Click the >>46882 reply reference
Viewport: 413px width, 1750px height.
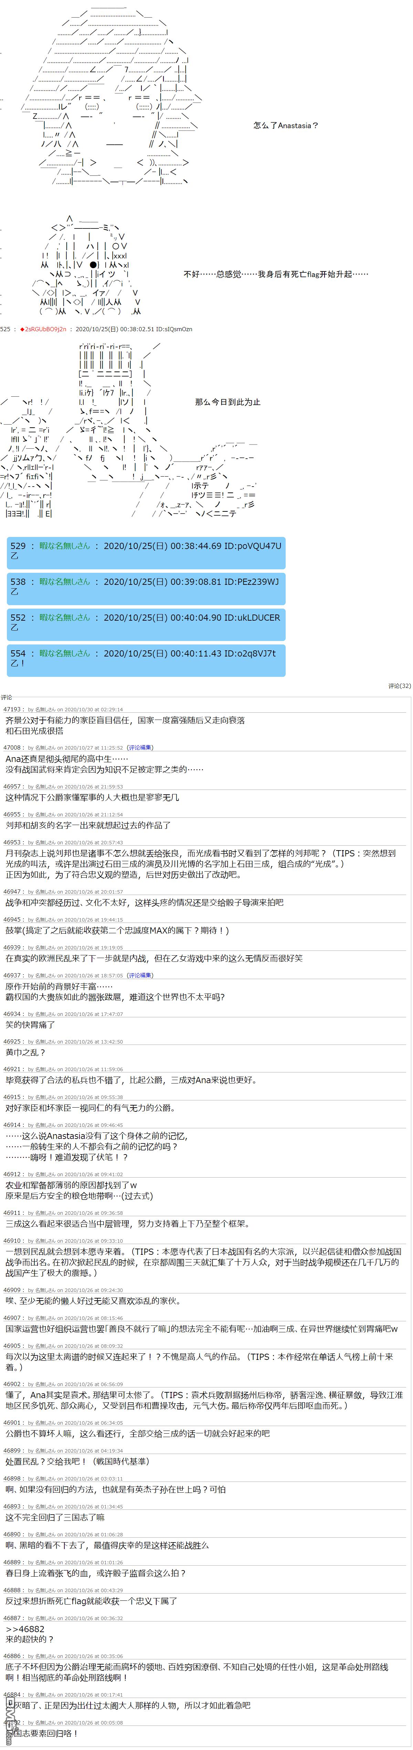tap(25, 1628)
